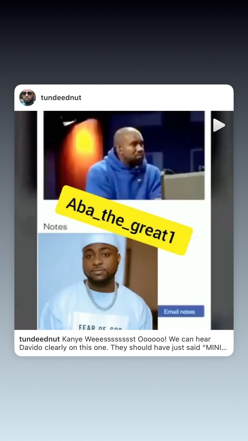This screenshot has height=441, width=248.
Task: Open tundeednut username in post header
Action: click(61, 98)
